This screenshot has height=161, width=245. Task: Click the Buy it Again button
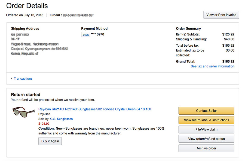[x=50, y=141]
